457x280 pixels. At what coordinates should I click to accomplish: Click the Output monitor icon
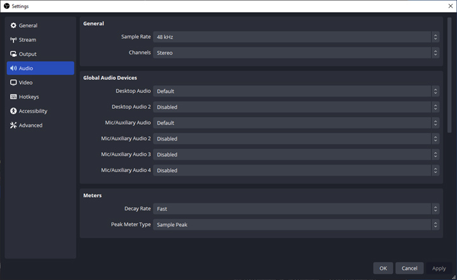pos(13,54)
